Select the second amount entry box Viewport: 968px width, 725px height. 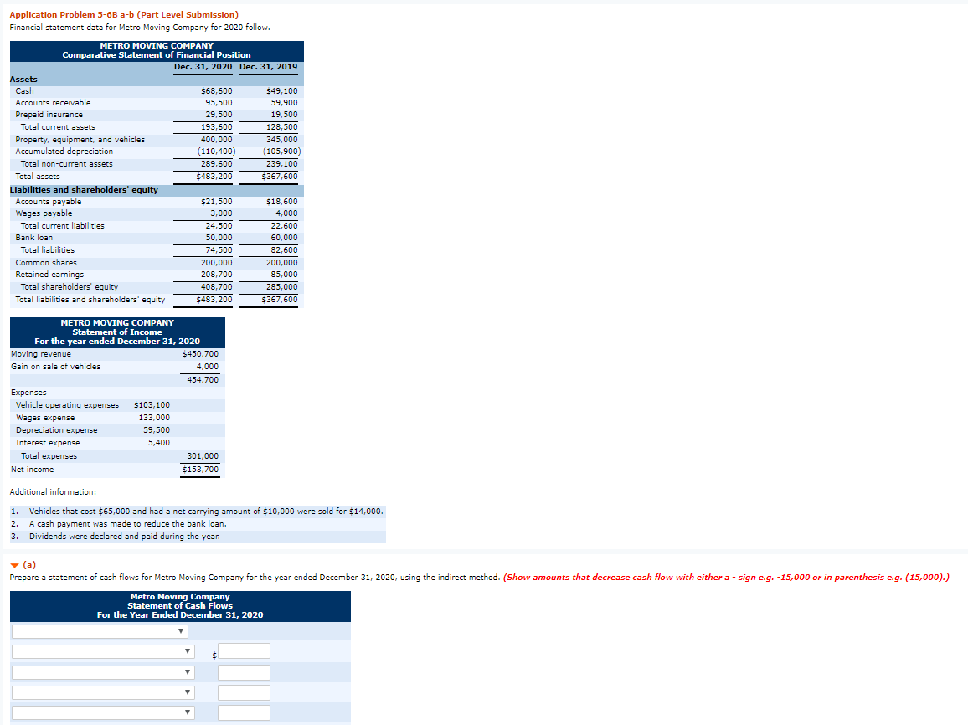pyautogui.click(x=244, y=671)
